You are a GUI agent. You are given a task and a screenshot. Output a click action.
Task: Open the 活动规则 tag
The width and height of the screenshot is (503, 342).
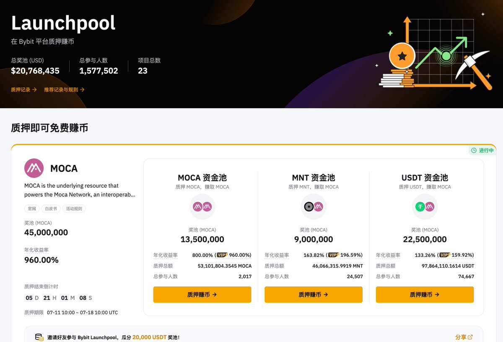[75, 209]
